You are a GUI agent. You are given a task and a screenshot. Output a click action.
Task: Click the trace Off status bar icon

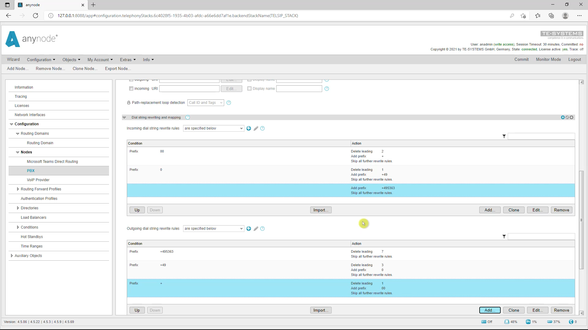(484, 322)
